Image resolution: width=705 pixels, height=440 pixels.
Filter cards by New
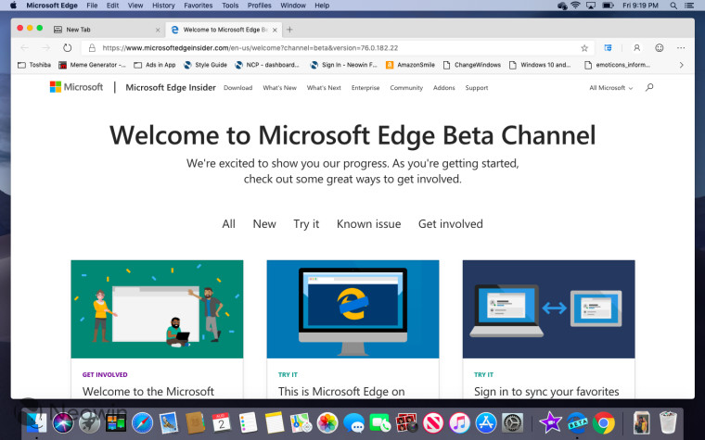pos(264,223)
